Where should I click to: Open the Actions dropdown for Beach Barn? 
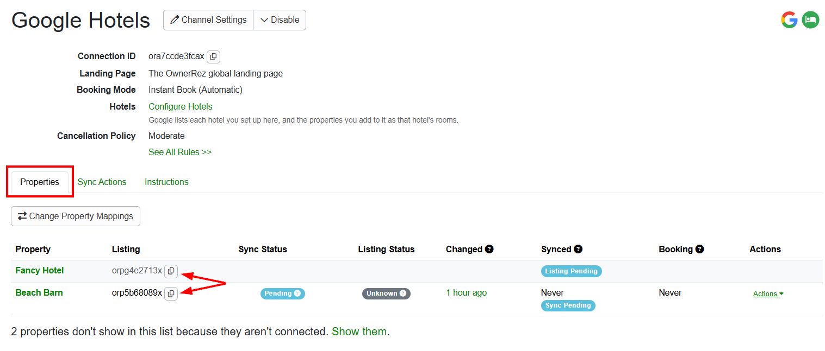(768, 293)
